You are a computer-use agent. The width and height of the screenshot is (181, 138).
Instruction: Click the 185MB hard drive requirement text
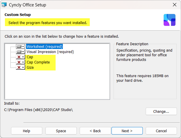(x=142, y=78)
